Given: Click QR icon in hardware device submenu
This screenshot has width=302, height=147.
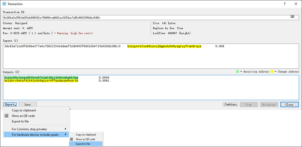Looking at the screenshot, I should tap(72, 139).
